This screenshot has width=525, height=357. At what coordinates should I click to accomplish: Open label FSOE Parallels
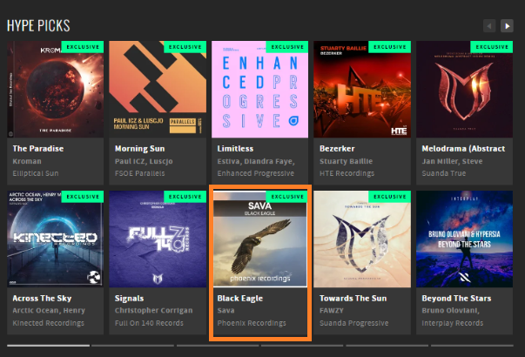click(139, 173)
